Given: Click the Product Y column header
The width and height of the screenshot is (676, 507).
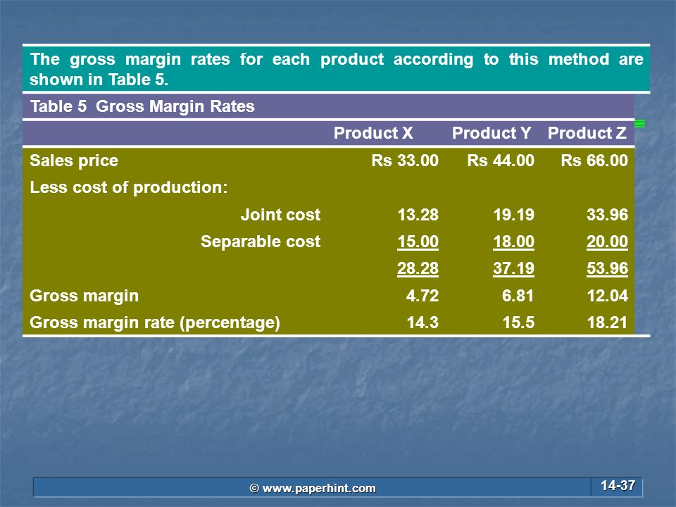Looking at the screenshot, I should coord(492,133).
